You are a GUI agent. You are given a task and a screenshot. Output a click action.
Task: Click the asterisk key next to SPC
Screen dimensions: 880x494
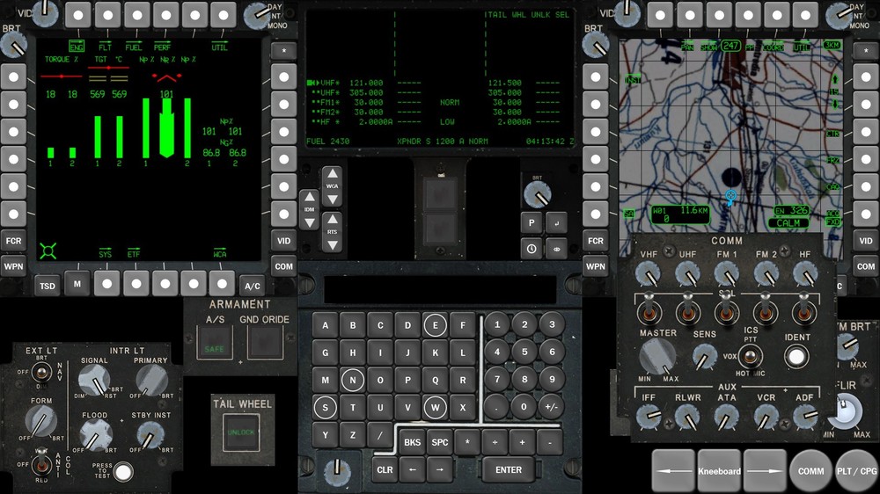(467, 442)
